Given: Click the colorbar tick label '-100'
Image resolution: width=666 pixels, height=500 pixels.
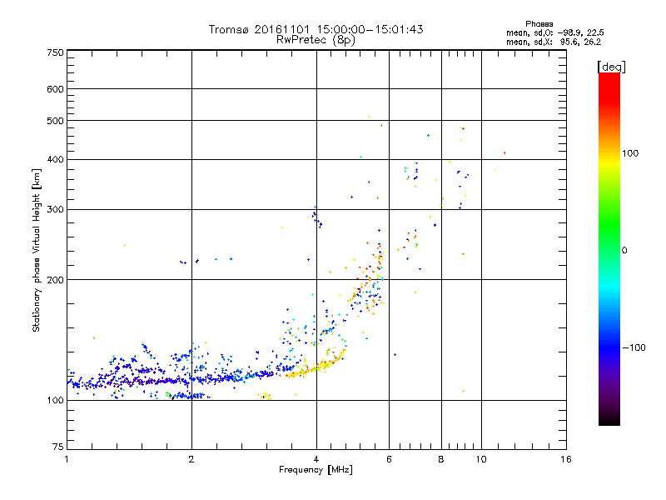Looking at the screenshot, I should click(x=634, y=347).
